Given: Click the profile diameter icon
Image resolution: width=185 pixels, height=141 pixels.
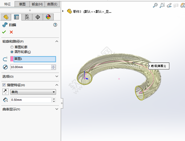Looking at the screenshot, I should [x=5, y=67].
